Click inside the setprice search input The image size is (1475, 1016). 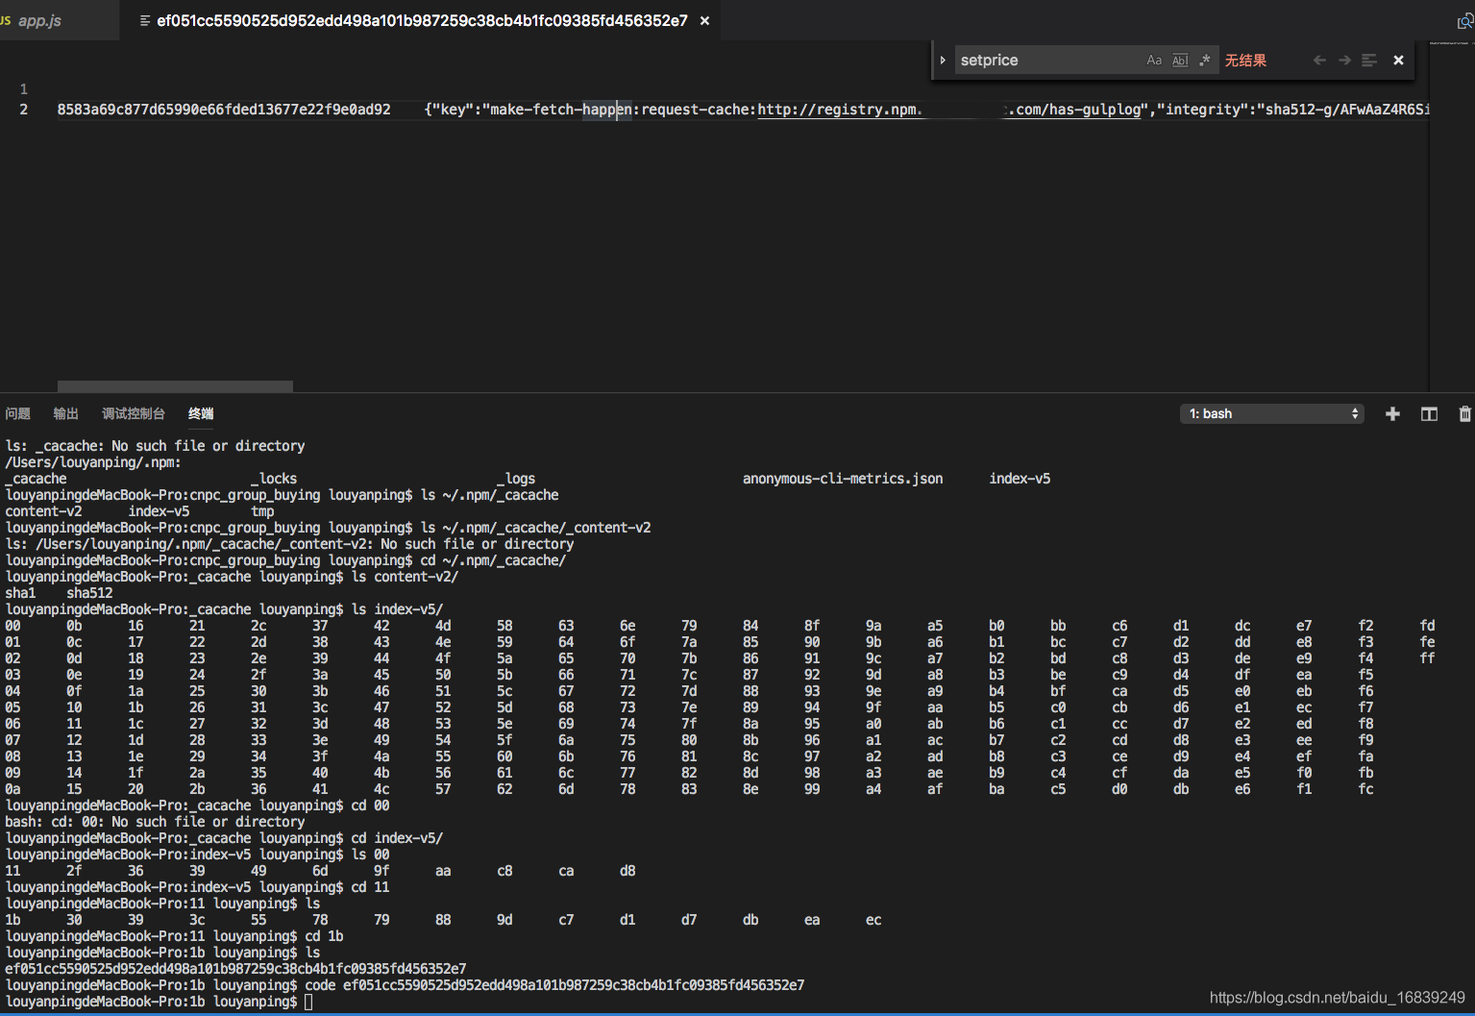[x=1047, y=60]
